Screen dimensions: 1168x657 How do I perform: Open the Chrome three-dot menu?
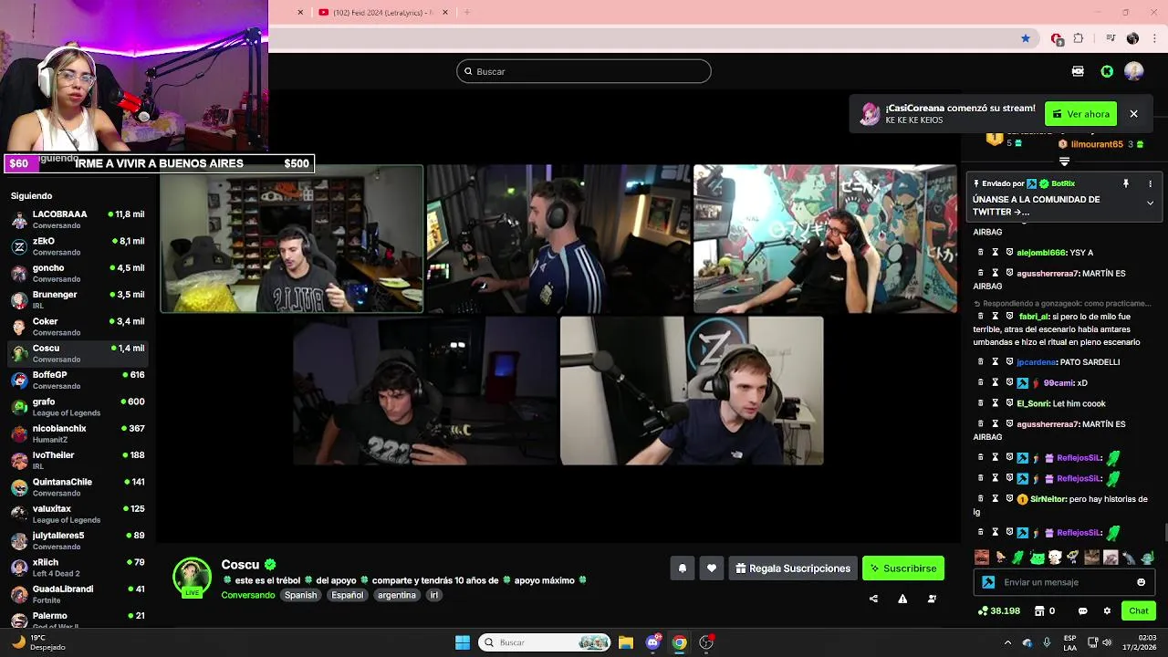tap(1155, 38)
